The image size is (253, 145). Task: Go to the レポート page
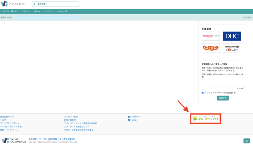click(25, 11)
